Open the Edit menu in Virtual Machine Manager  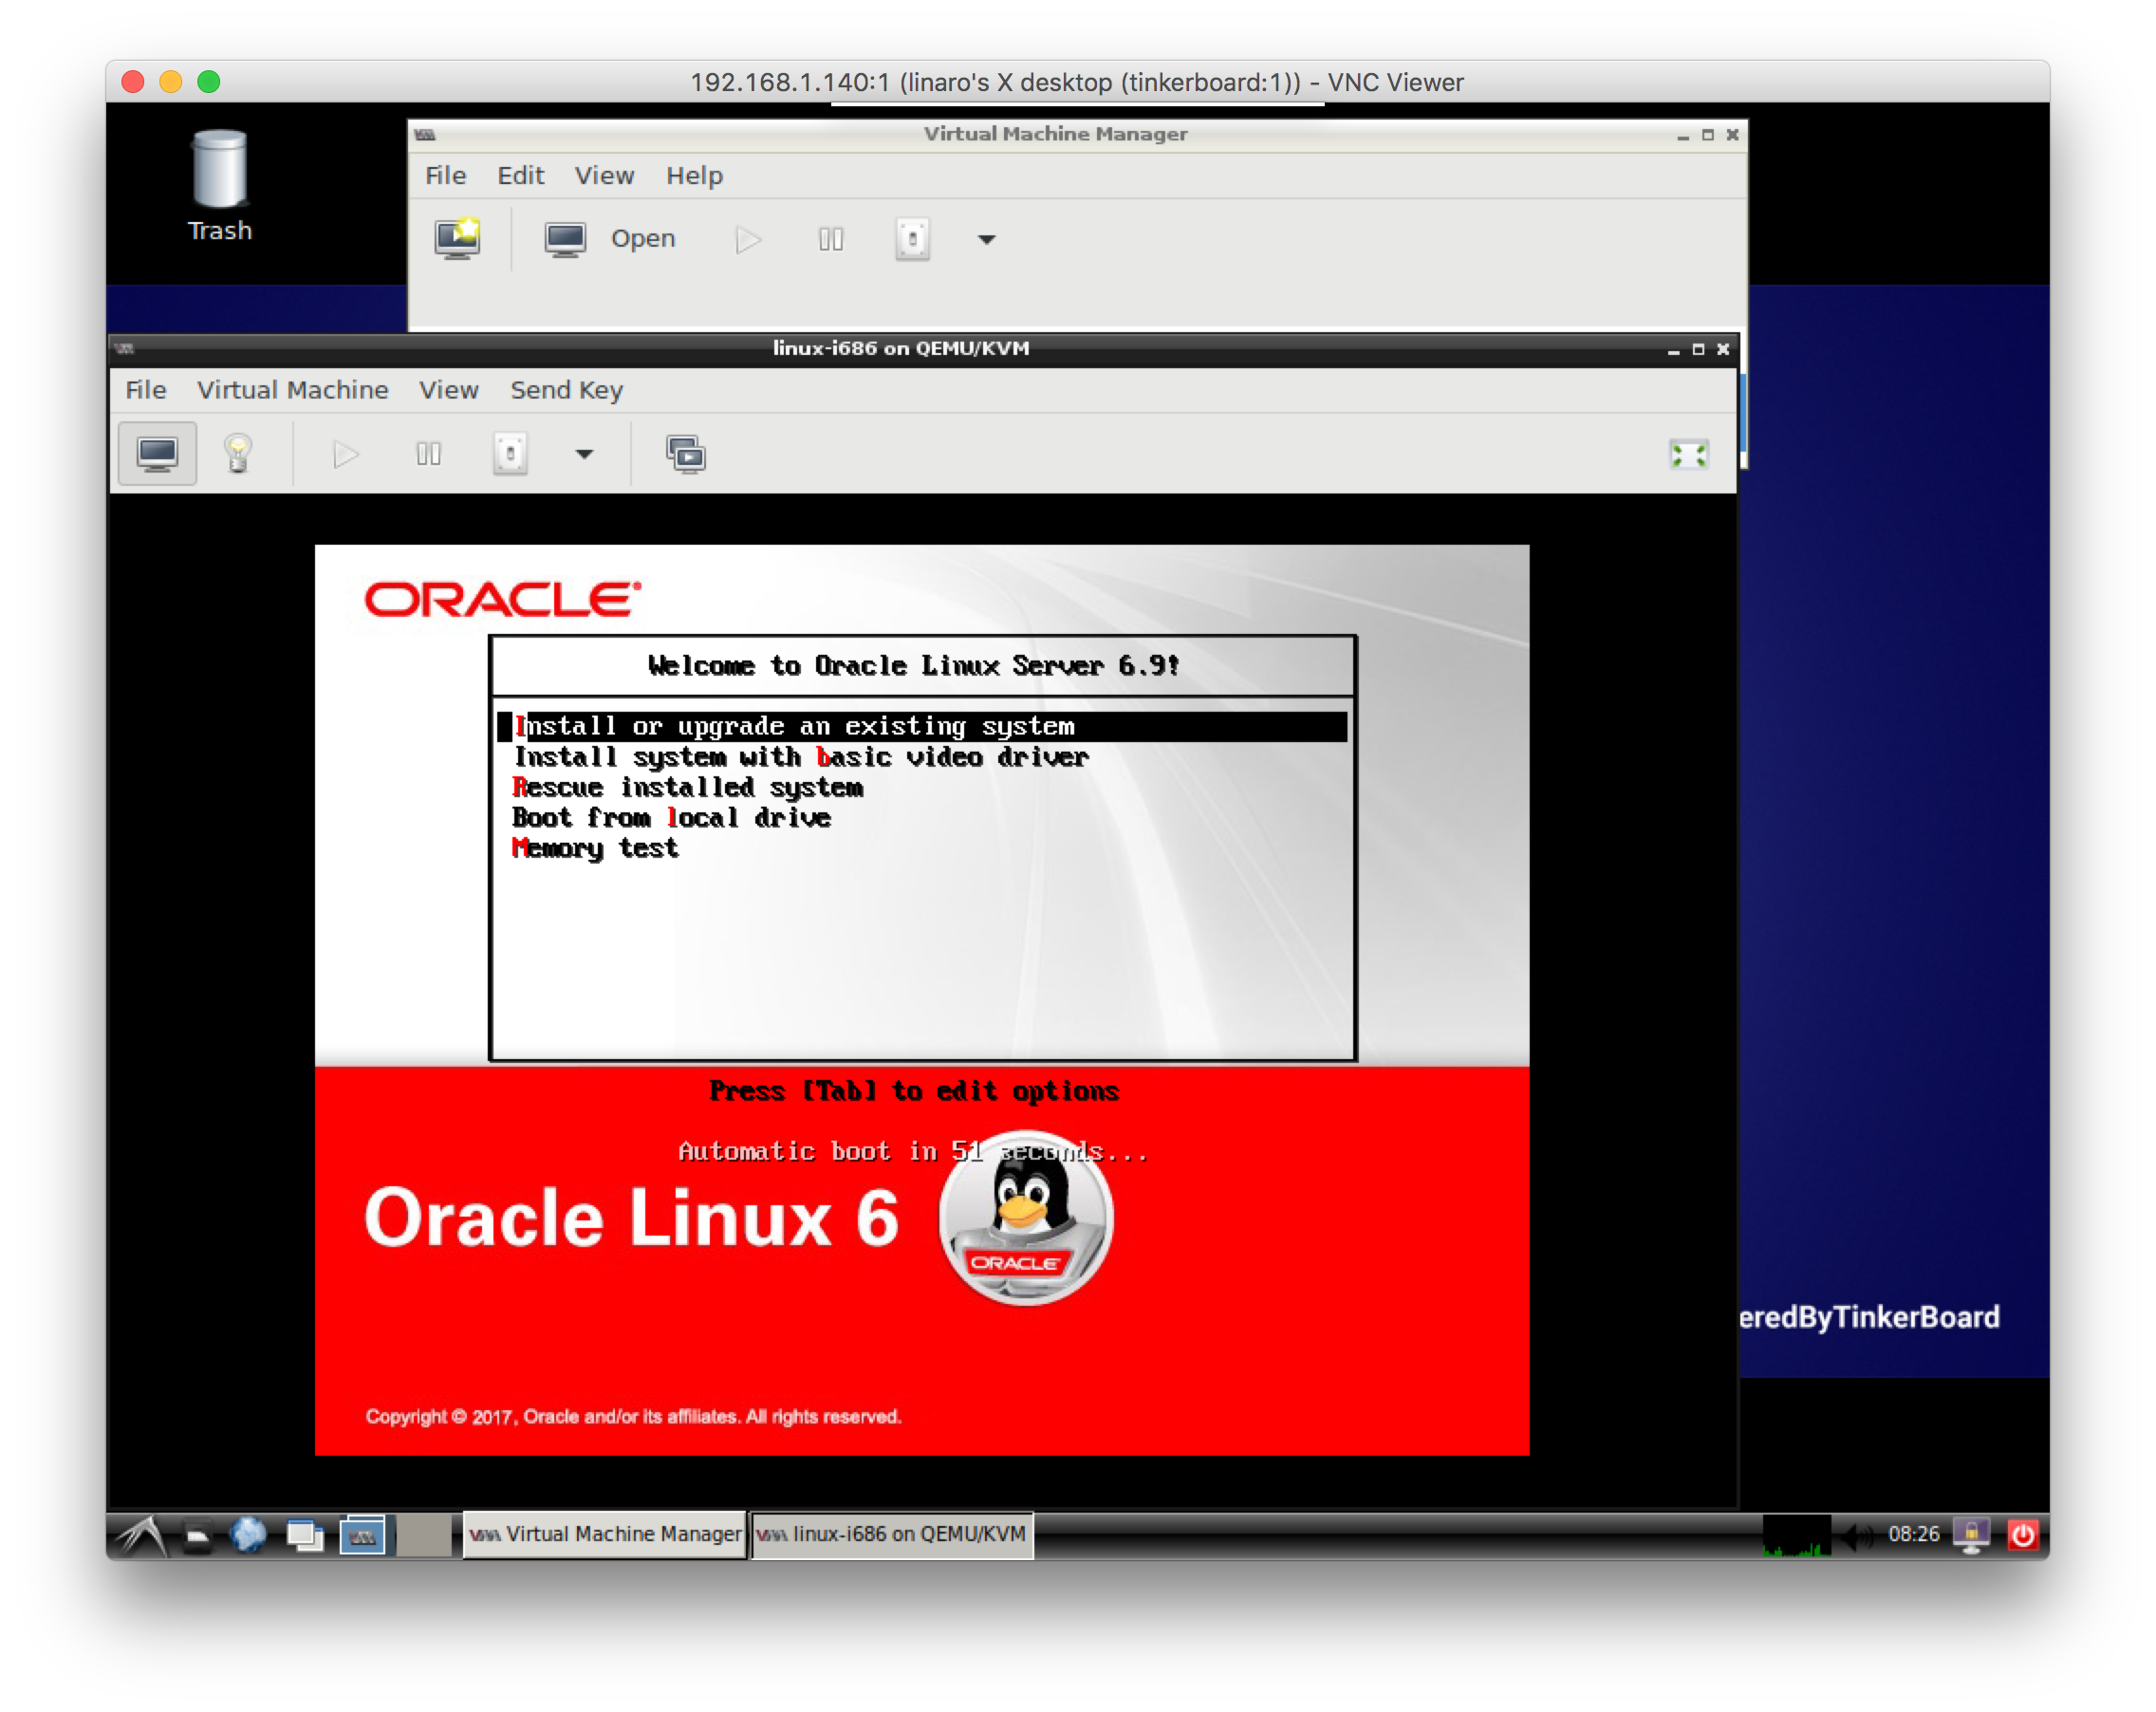tap(520, 176)
